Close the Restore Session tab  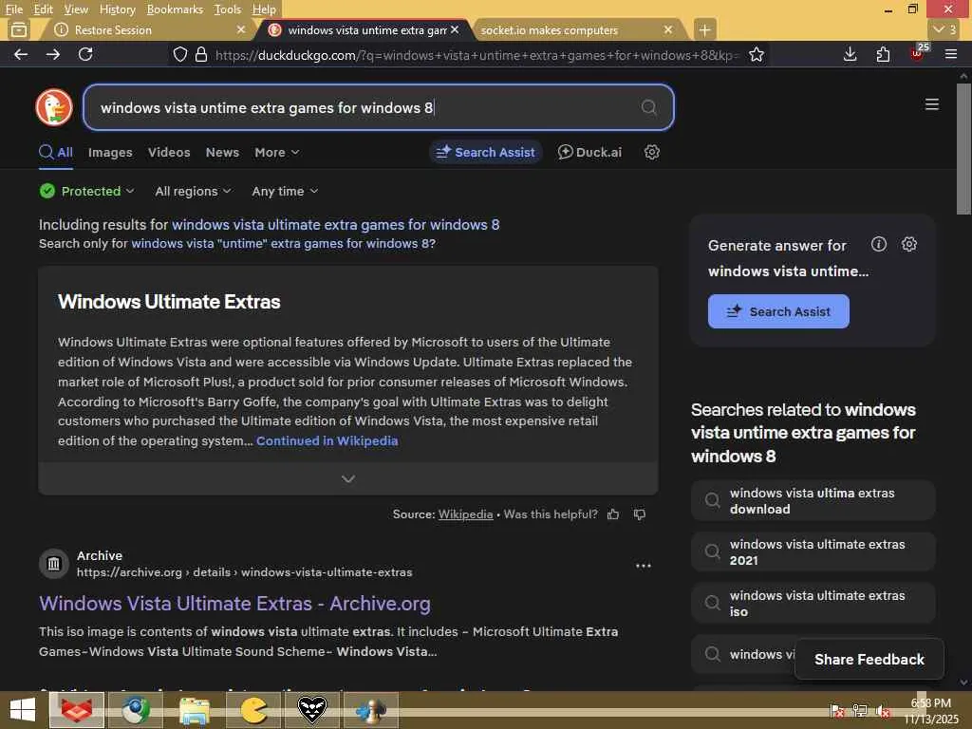(241, 29)
